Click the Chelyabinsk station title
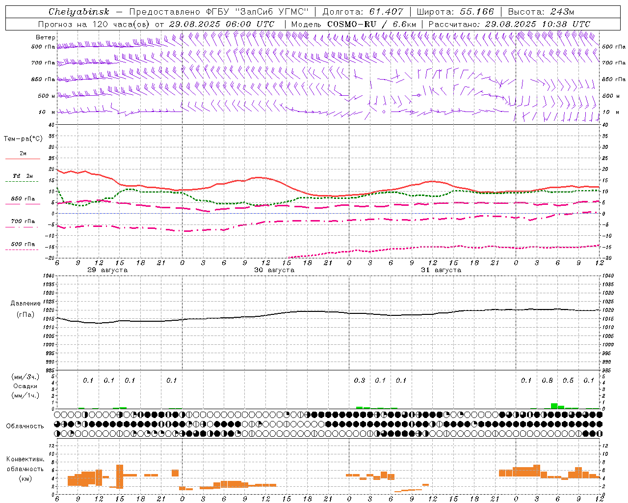 [78, 12]
